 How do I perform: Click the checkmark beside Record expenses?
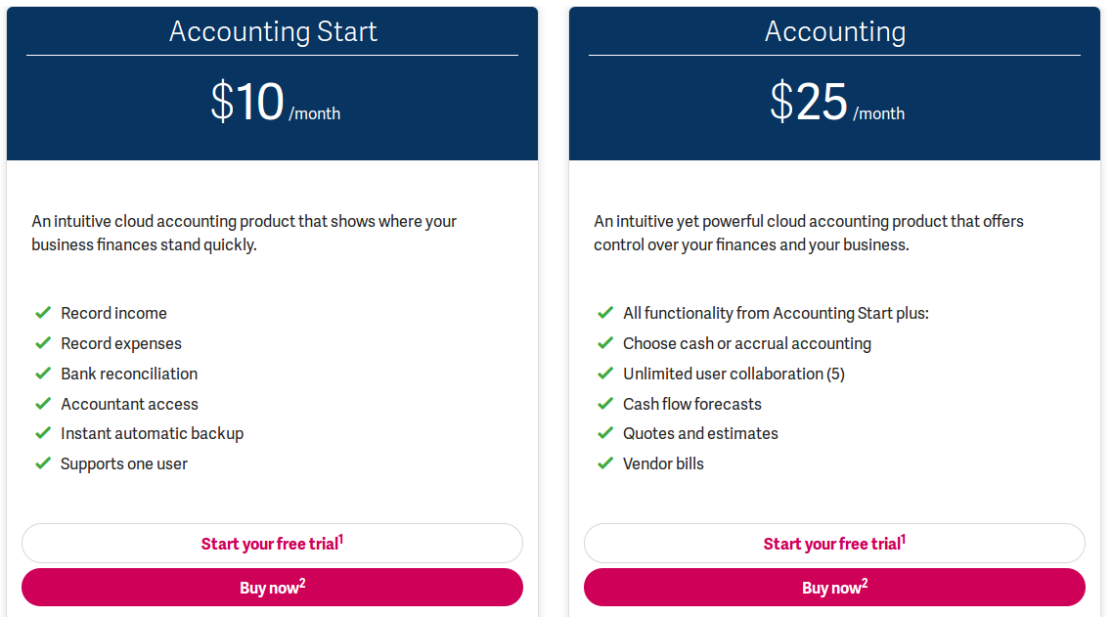point(43,342)
